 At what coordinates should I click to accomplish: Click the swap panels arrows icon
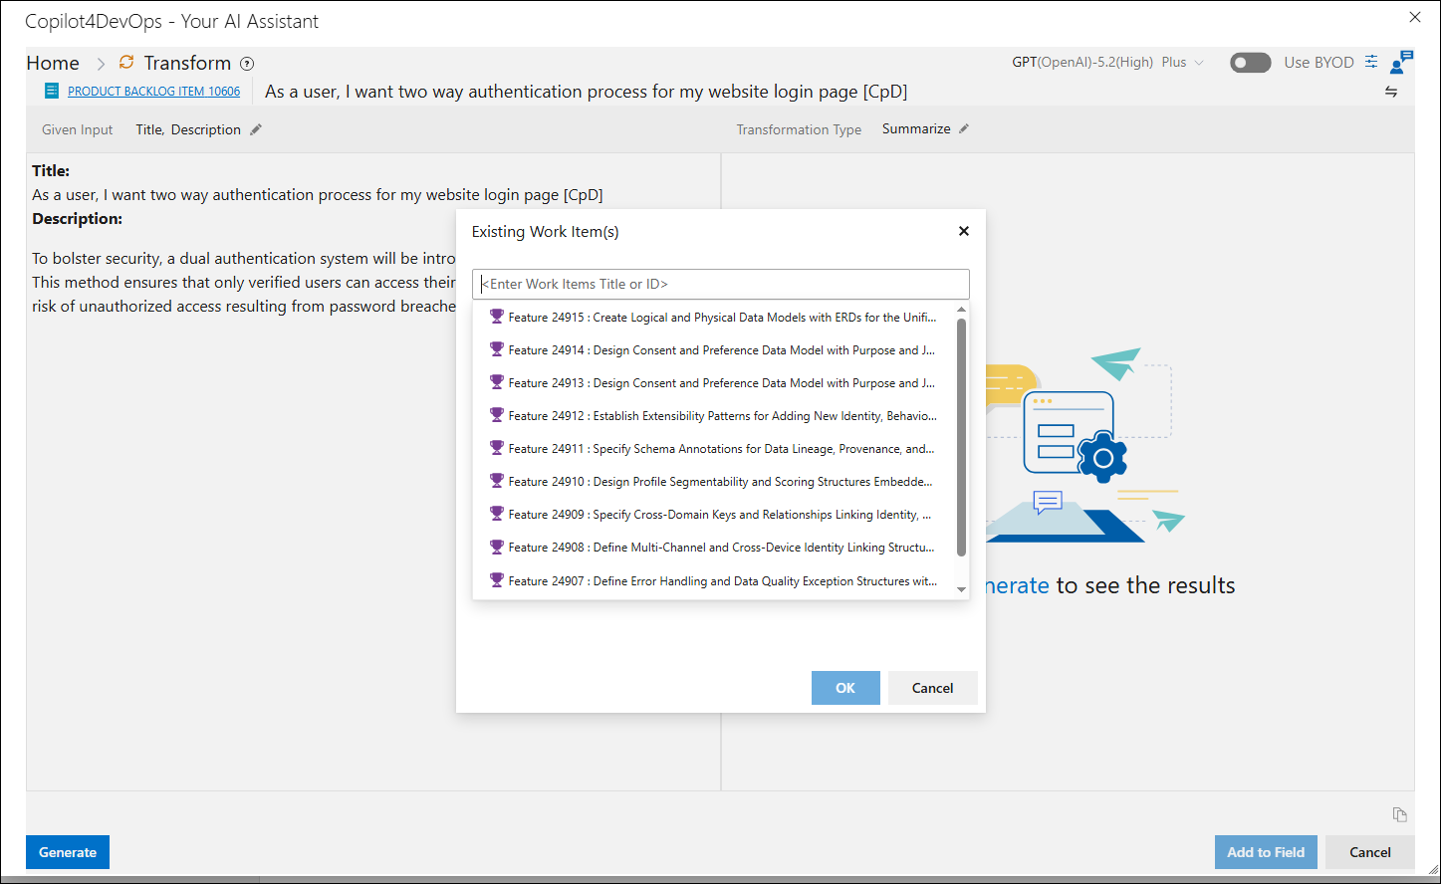(1391, 92)
